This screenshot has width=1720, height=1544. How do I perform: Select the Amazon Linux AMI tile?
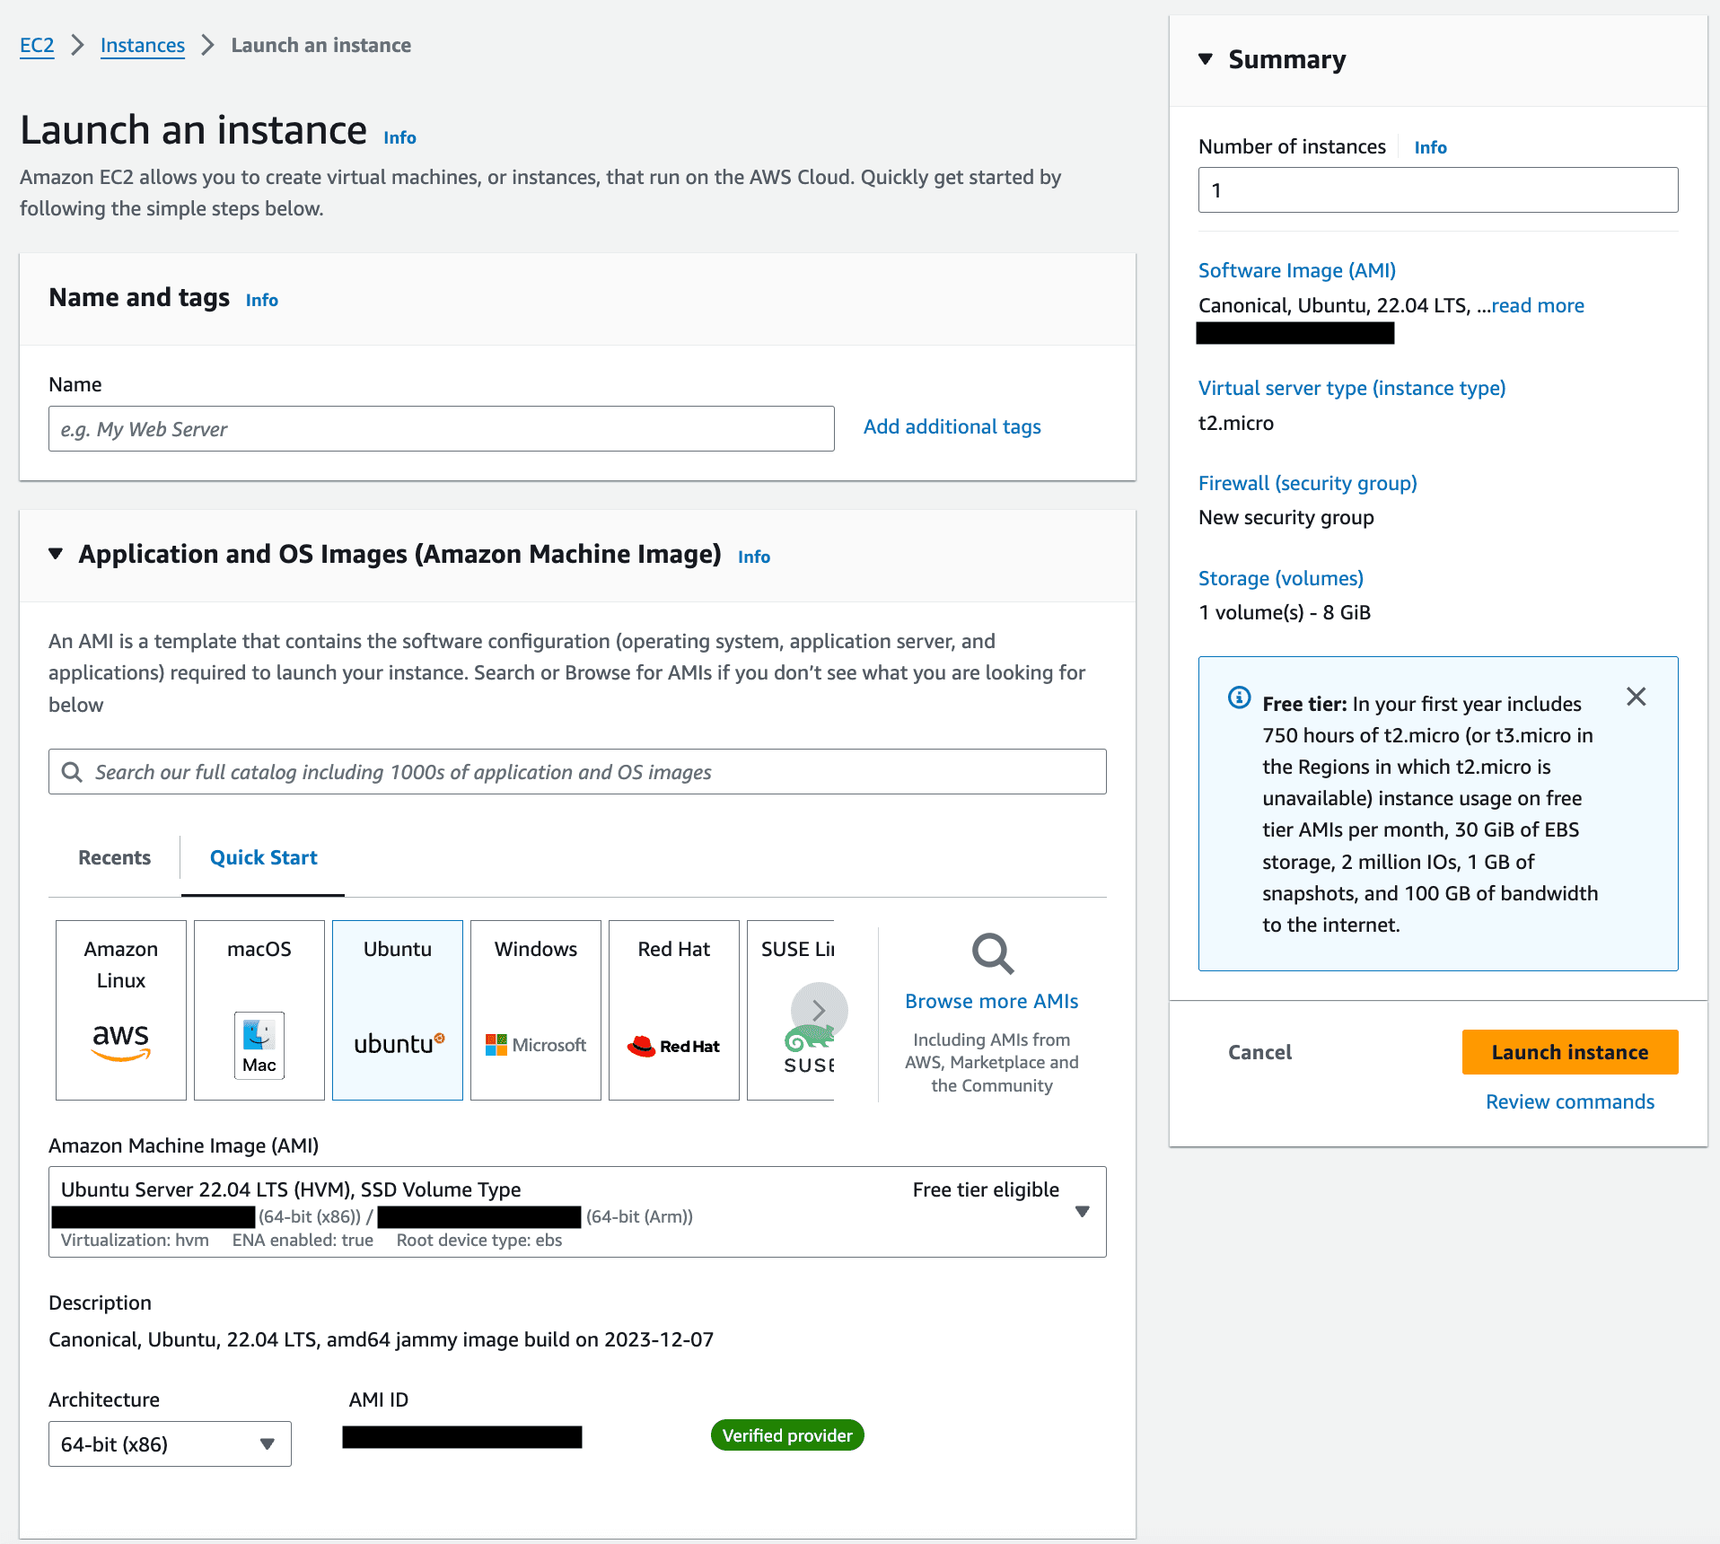pyautogui.click(x=121, y=1010)
